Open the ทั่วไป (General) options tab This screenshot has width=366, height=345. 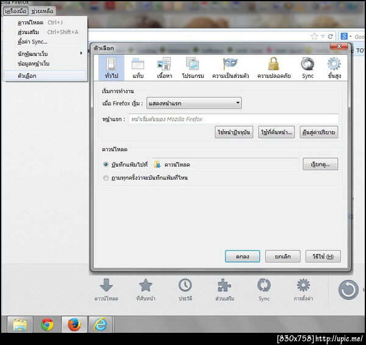point(112,68)
